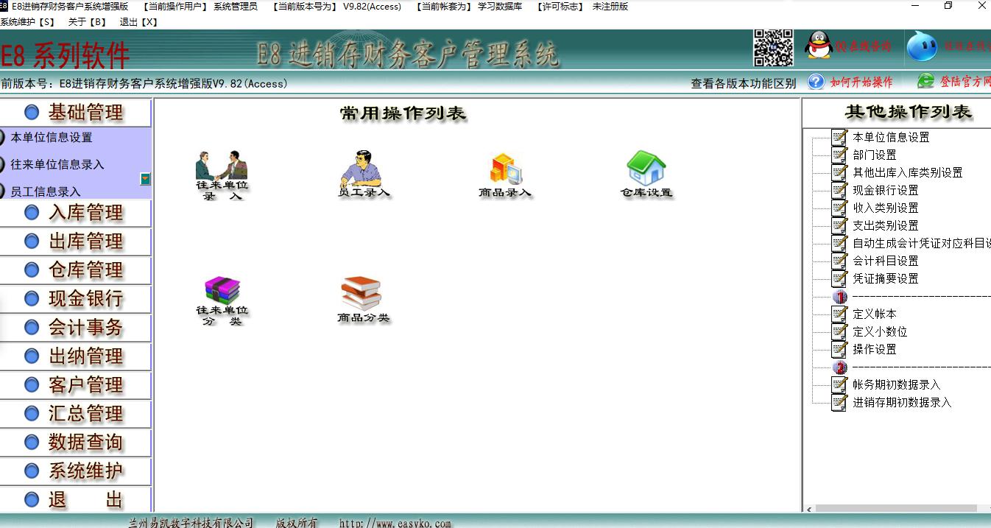Open the 往来单位录入 handshake icon
991x528 pixels.
pos(221,167)
